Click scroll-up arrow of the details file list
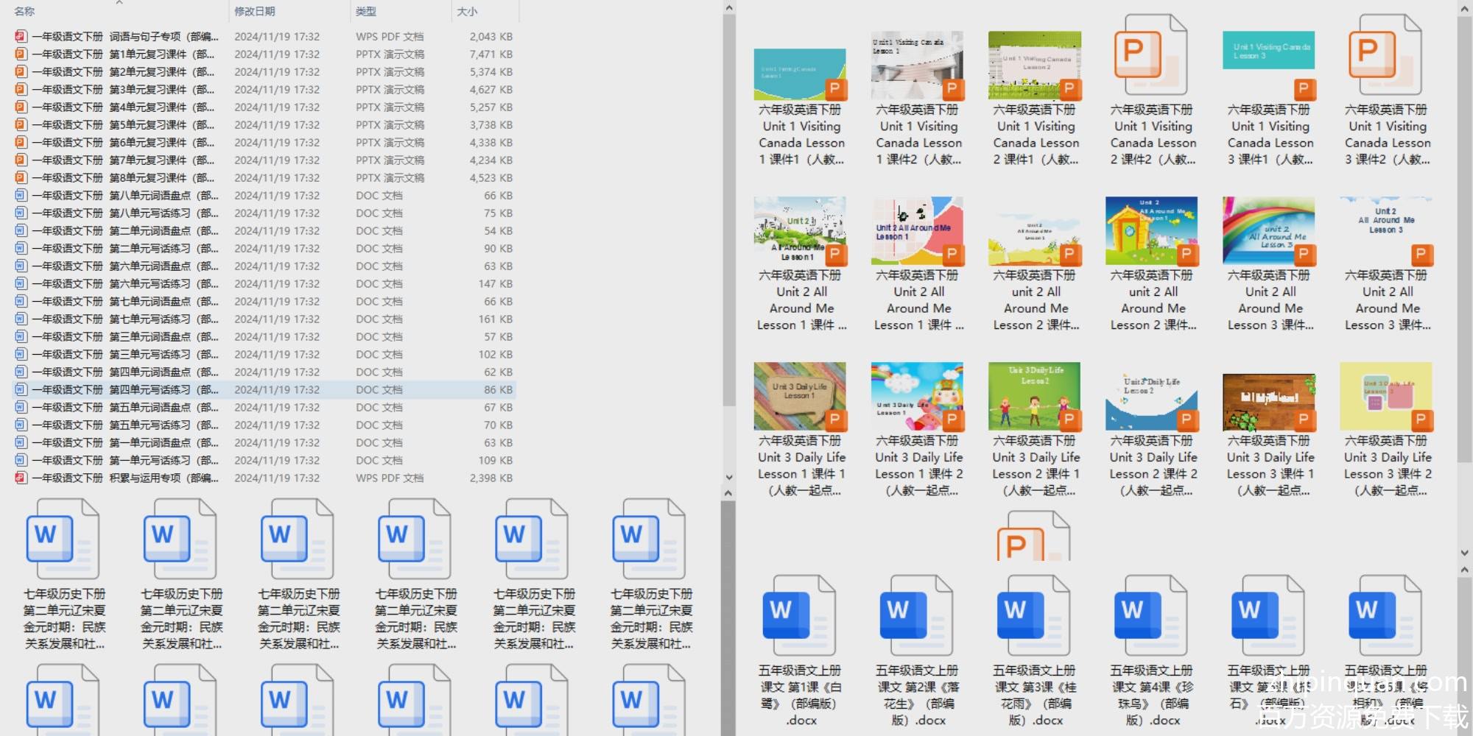The height and width of the screenshot is (736, 1473). pyautogui.click(x=729, y=8)
